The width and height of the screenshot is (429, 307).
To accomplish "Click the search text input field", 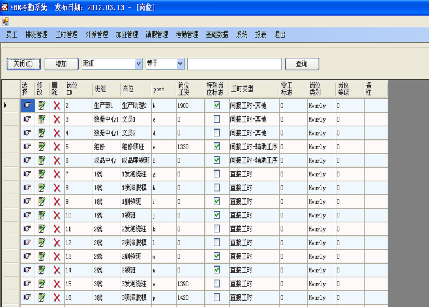I will tap(234, 64).
